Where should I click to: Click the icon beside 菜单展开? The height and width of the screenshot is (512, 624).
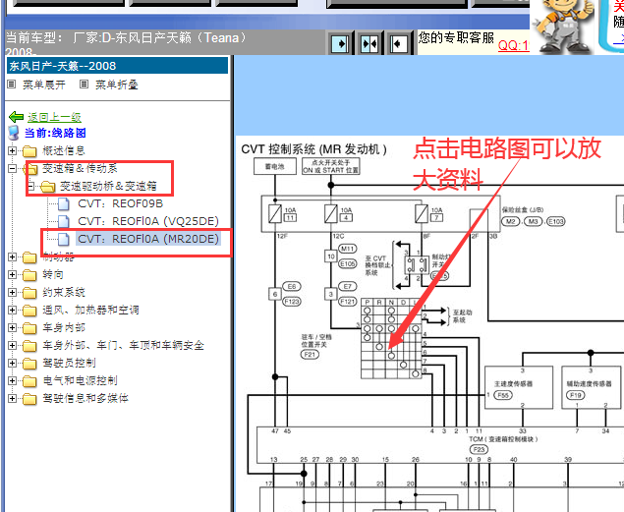pyautogui.click(x=12, y=85)
